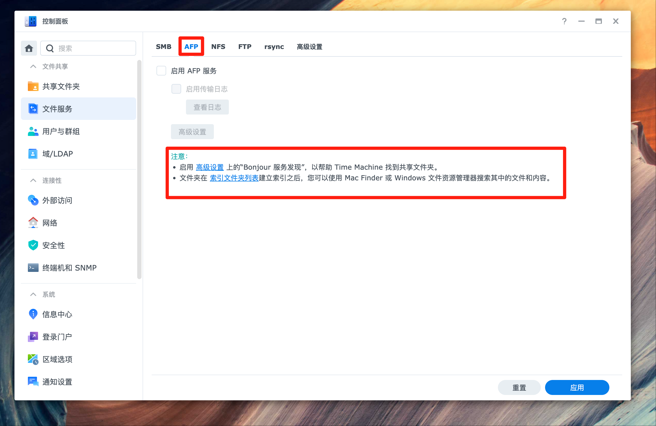The width and height of the screenshot is (656, 426).
Task: Follow the 索引文件夹列表 link
Action: (x=234, y=178)
